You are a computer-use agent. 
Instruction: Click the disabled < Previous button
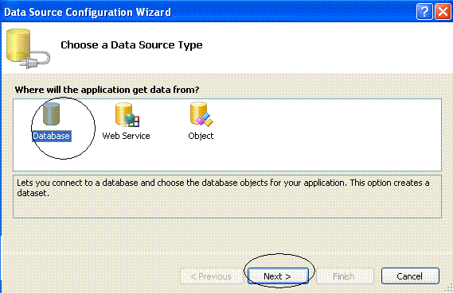click(211, 276)
